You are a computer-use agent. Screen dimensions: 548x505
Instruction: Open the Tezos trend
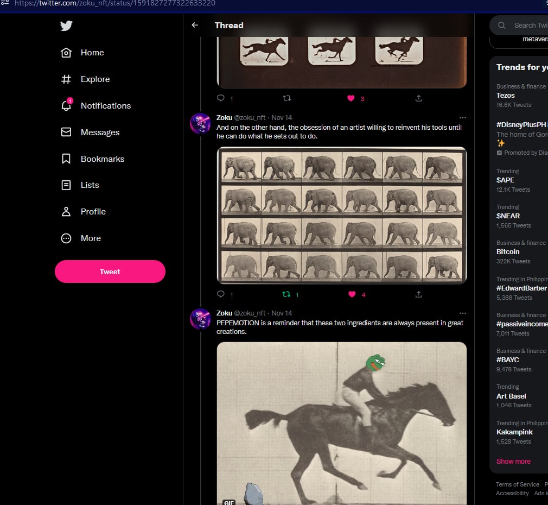point(505,95)
